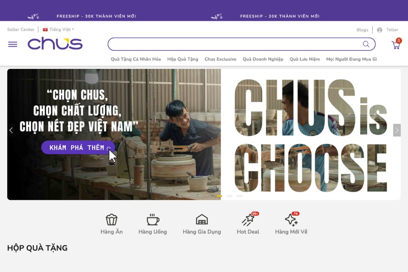
Task: Open Chus Exclusive menu item
Action: pyautogui.click(x=220, y=59)
